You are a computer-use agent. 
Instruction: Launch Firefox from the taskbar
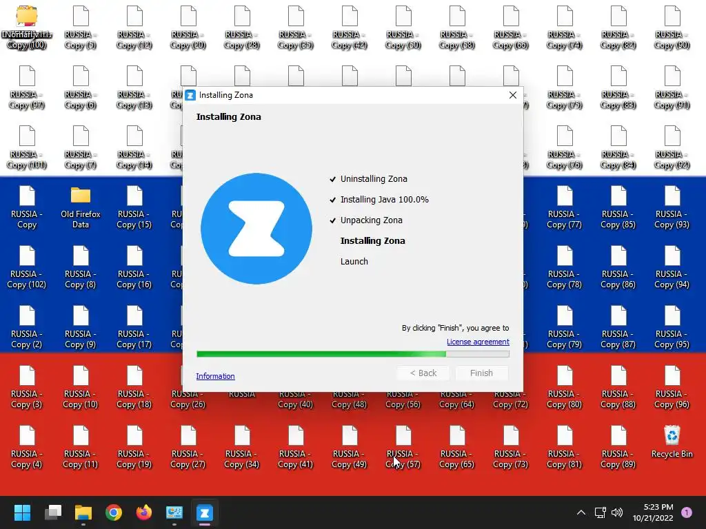(144, 512)
